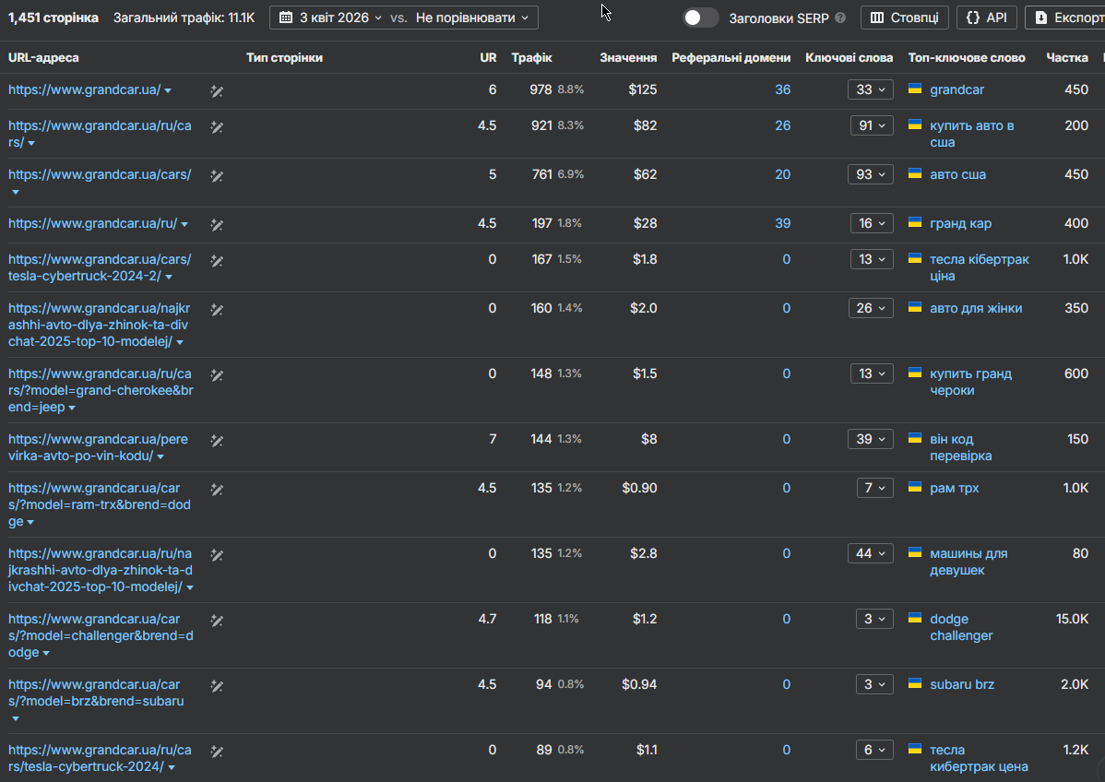This screenshot has width=1105, height=782.
Task: Click the magic-wand icon in the /cars/?model=ram-trx&brend=dodge row
Action: 217,490
